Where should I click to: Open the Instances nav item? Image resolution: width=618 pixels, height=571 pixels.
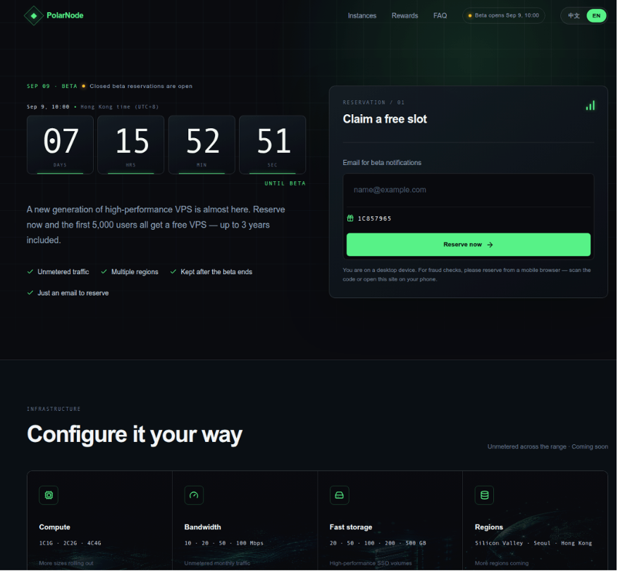[x=361, y=16]
